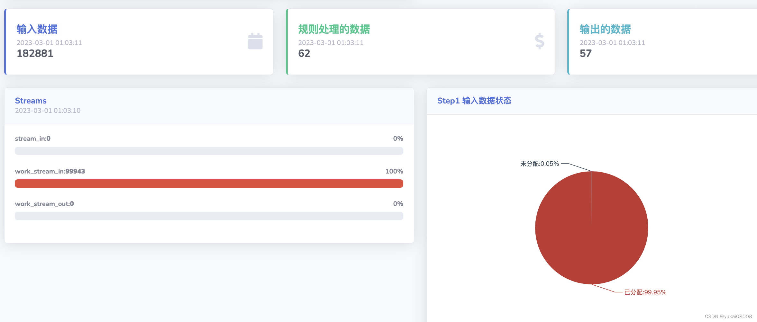Click the red work_stream_in progress bar
This screenshot has height=322, width=757.
(209, 183)
